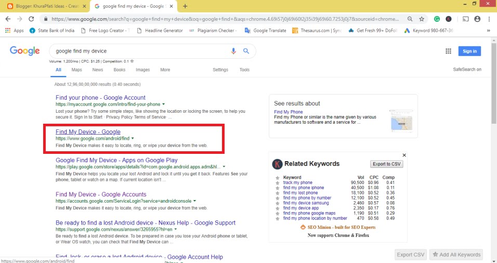The image size is (497, 263).
Task: Click the blue search magnifier button
Action: pos(246,51)
